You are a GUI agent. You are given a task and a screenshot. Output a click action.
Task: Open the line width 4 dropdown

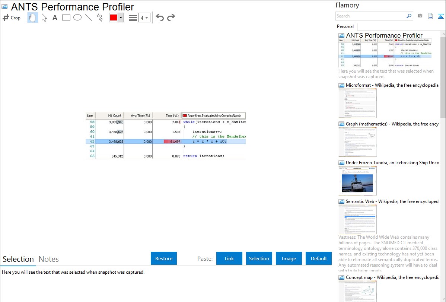(144, 18)
